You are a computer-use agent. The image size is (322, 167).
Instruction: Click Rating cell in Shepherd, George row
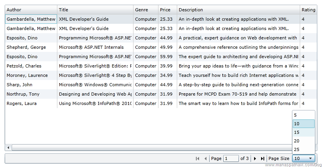coord(308,47)
